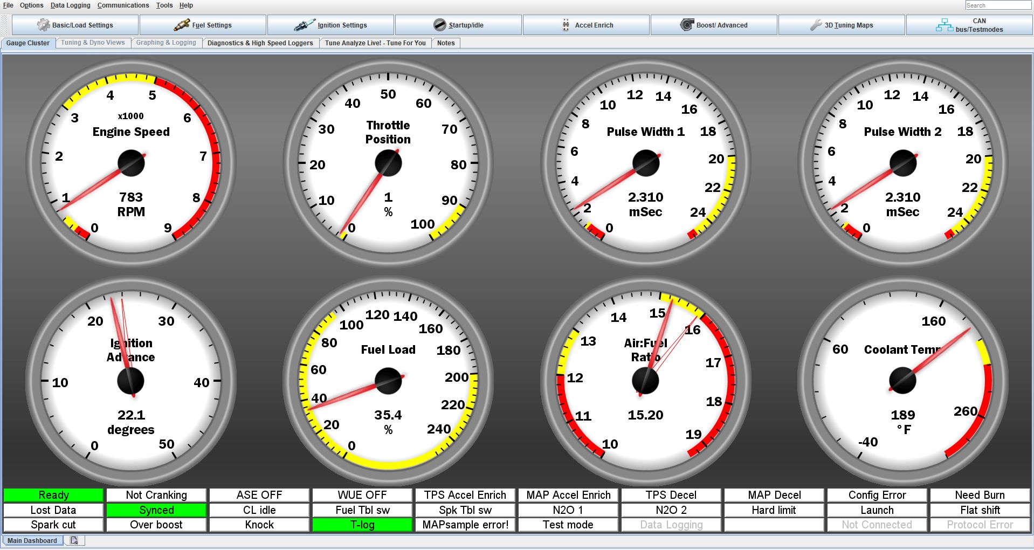Click the Accel Enrich icon
Image resolution: width=1034 pixels, height=550 pixels.
tap(566, 25)
